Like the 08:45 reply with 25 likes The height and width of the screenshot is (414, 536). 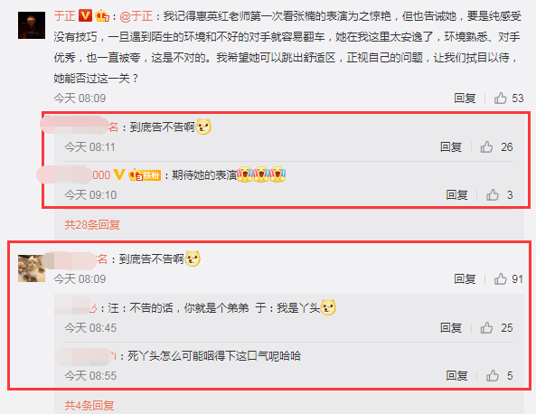pyautogui.click(x=486, y=328)
